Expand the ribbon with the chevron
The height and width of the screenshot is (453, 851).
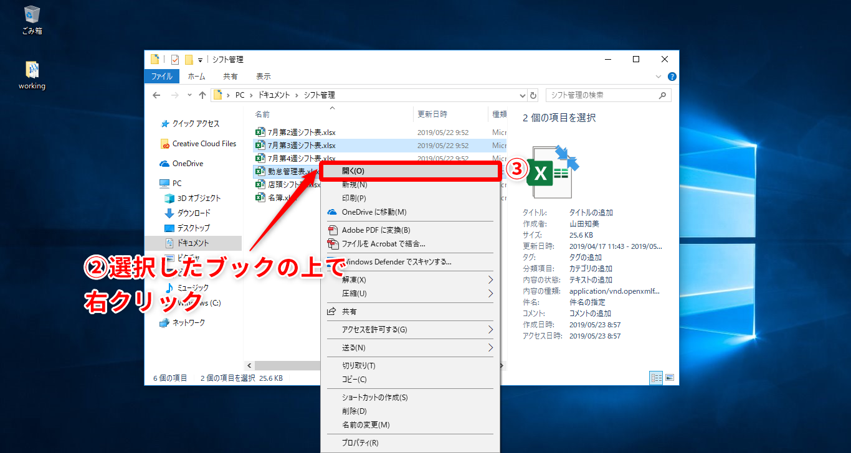pyautogui.click(x=659, y=77)
